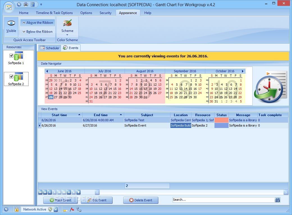The width and height of the screenshot is (292, 215).
Task: Go to next record in navigator
Action: tap(54, 192)
